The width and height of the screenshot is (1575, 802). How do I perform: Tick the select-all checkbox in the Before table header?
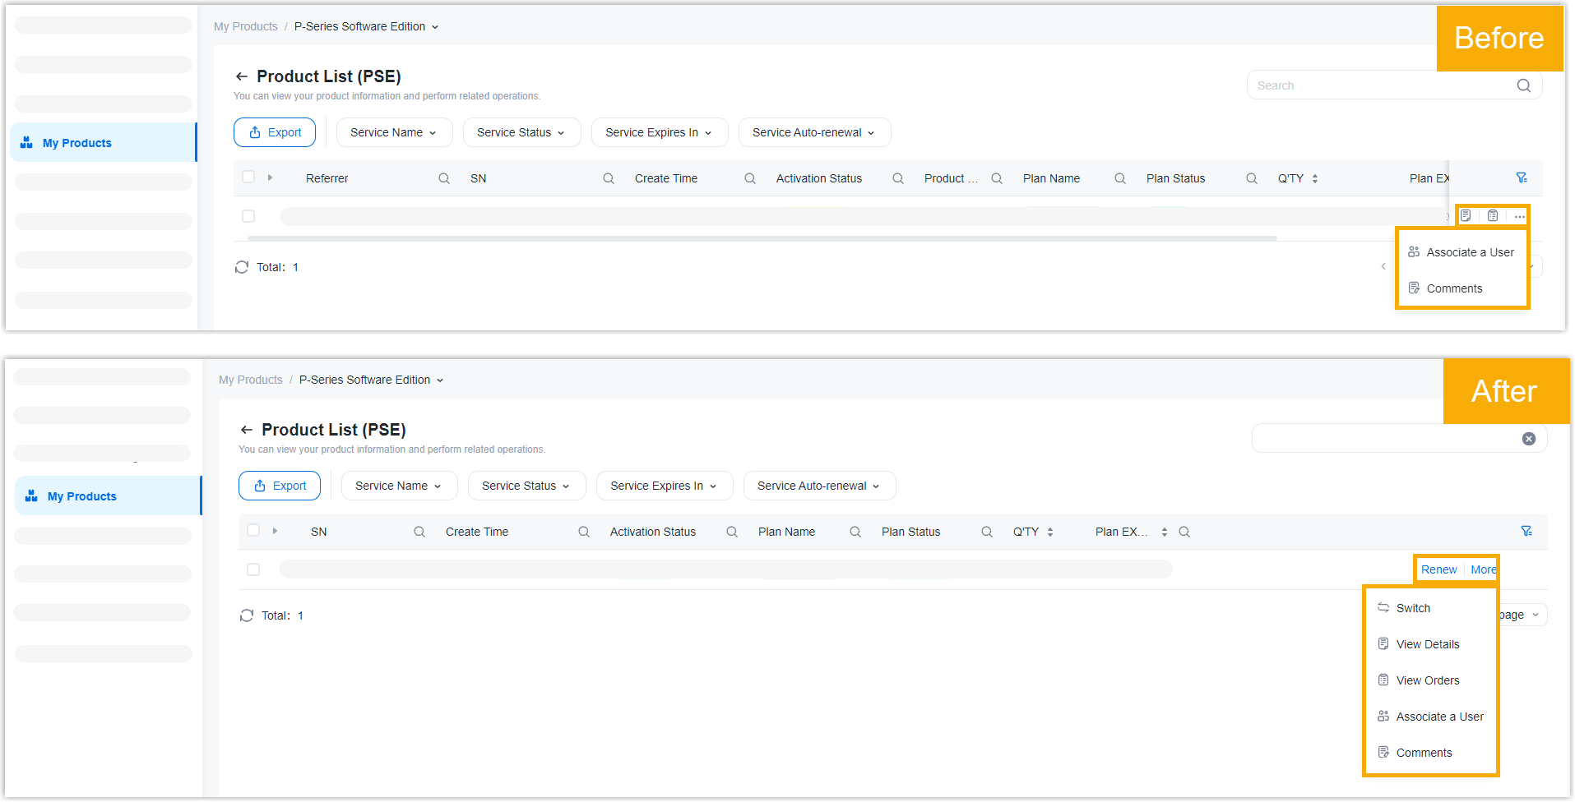click(248, 177)
